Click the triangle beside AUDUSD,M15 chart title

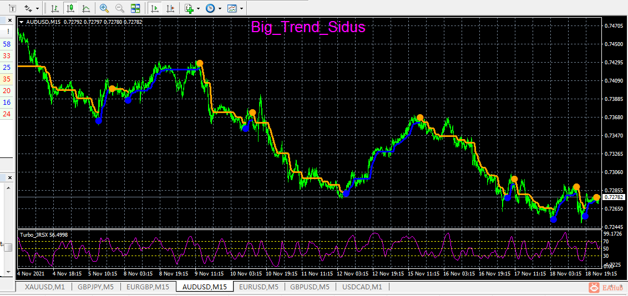[x=21, y=22]
